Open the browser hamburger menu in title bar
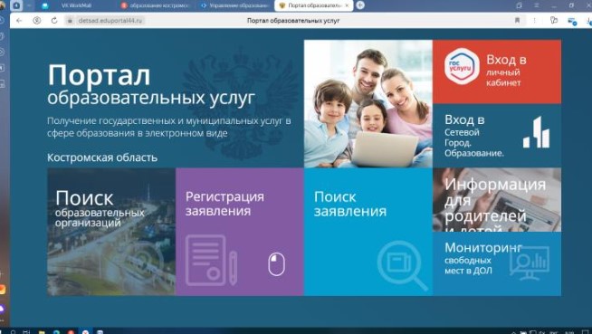592x334 pixels. [537, 5]
